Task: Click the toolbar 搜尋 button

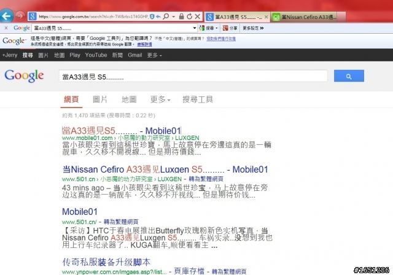Action: point(208,28)
